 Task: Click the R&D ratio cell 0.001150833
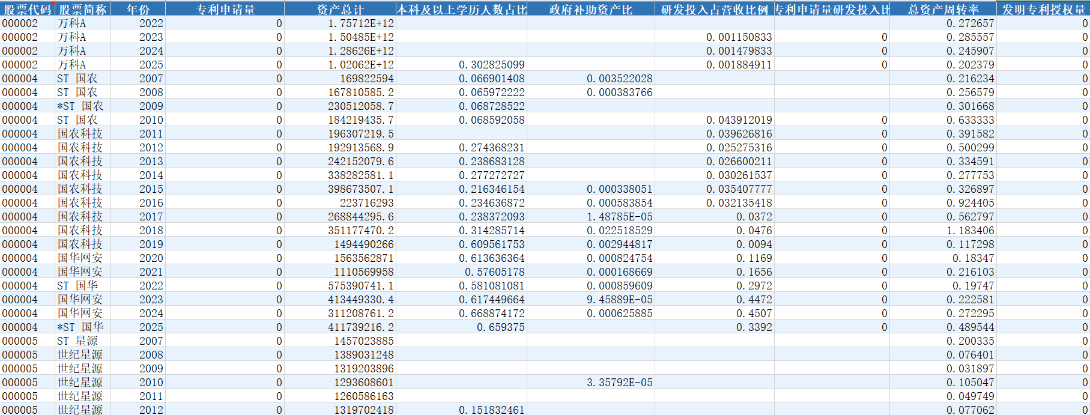click(715, 37)
